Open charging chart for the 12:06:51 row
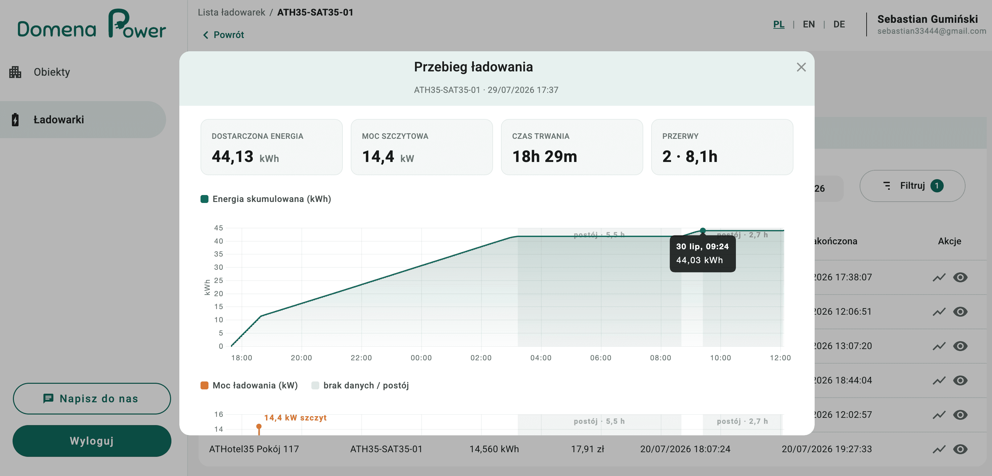The image size is (992, 476). click(x=939, y=312)
